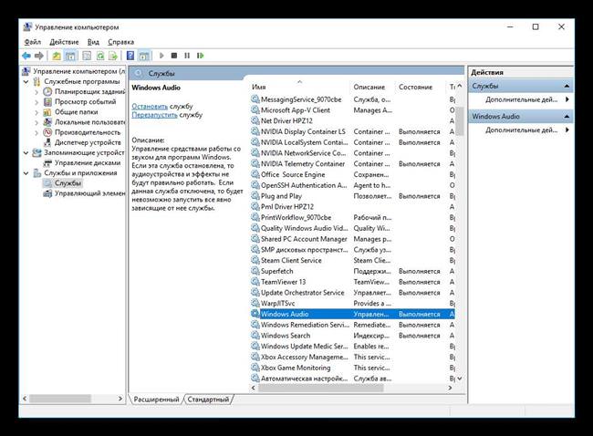
Task: Expand the Общие папки node
Action: (36, 112)
